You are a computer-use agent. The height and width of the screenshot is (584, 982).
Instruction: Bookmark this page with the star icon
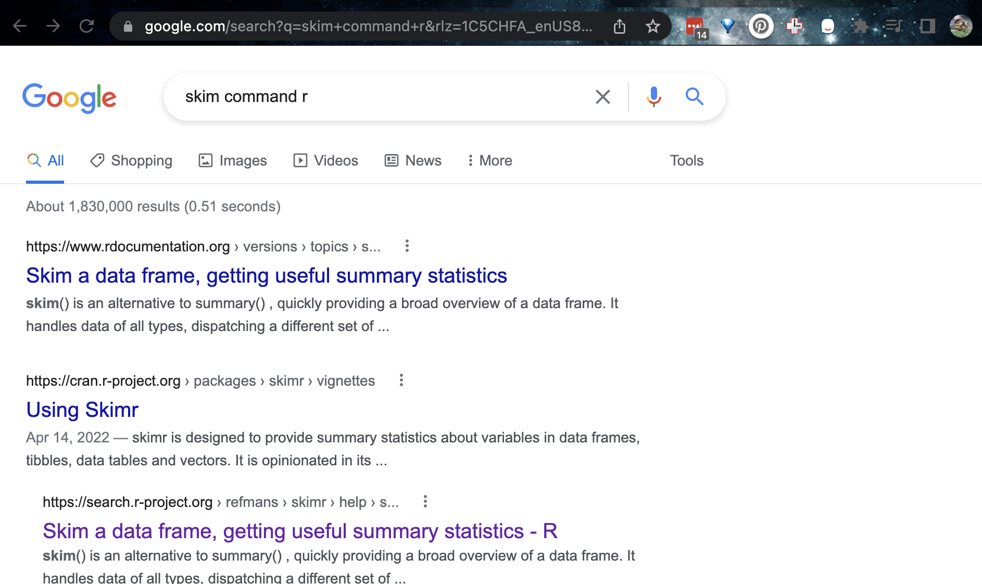(x=652, y=26)
